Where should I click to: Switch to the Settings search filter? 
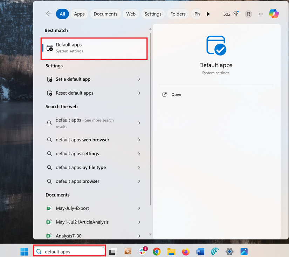point(153,14)
